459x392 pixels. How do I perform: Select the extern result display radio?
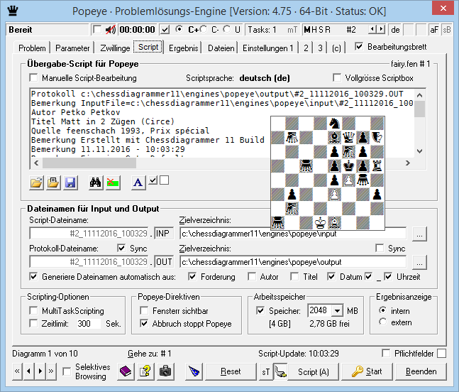383,322
